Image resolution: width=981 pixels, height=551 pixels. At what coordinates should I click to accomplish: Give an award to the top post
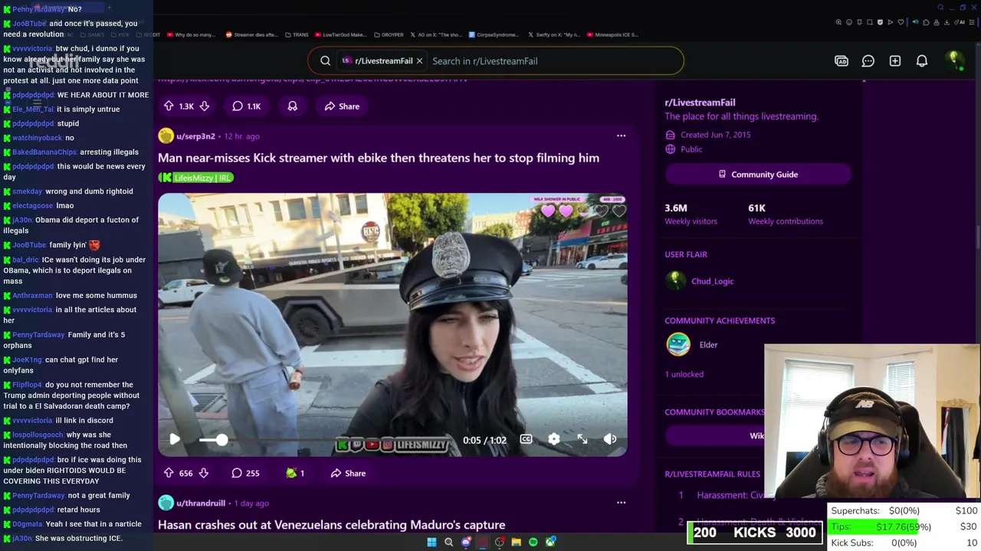293,106
